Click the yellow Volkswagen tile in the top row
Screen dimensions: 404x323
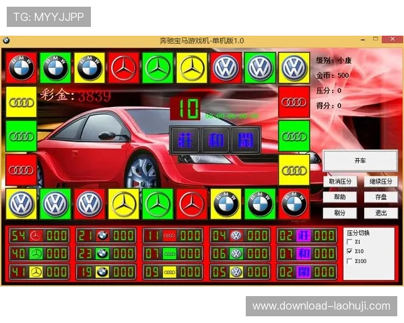point(294,67)
